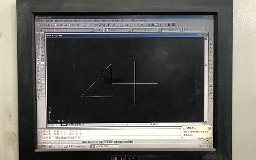This screenshot has height=160, width=256.
Task: Select the Construction Line tool
Action: 38,40
